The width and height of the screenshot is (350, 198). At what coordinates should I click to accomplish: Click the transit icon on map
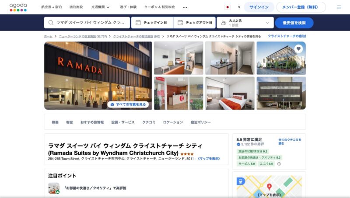(241, 181)
